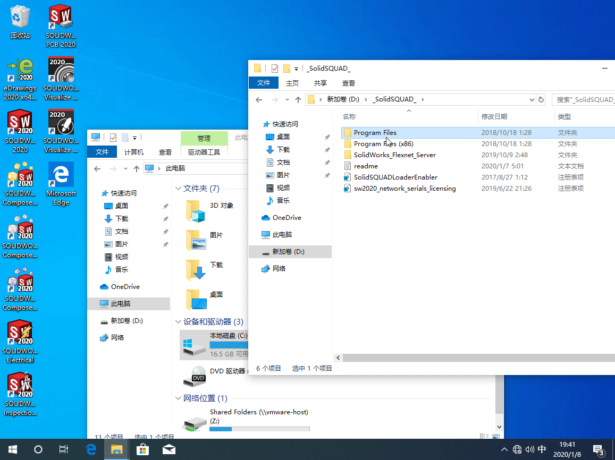Sort by 修改日期 column header
Viewport: 615px width, 460px height.
[x=494, y=117]
